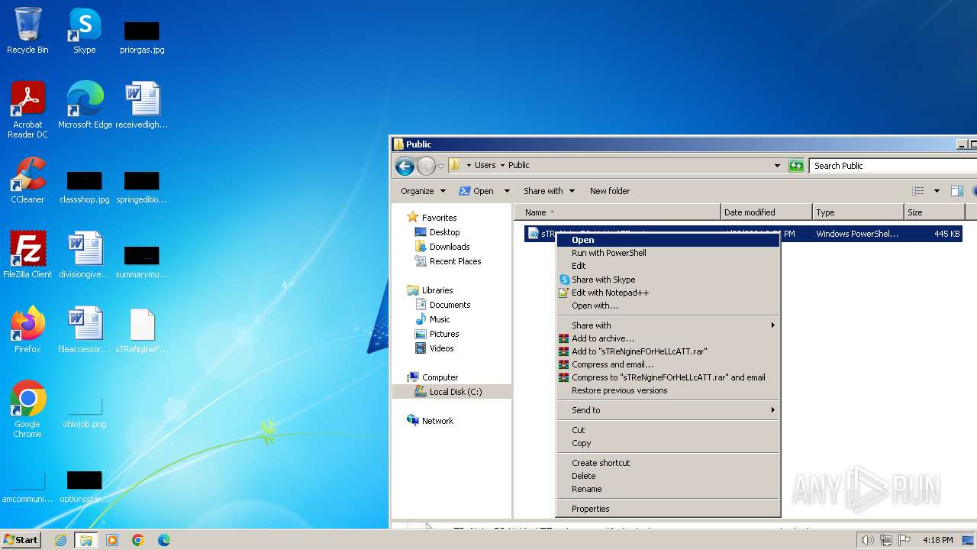
Task: Open Acrobat Reader DC shortcut
Action: pos(27,110)
